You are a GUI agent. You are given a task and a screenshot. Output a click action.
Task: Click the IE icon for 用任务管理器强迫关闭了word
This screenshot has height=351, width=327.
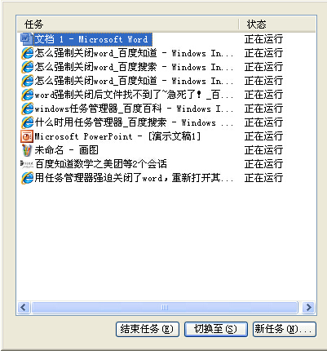[27, 178]
